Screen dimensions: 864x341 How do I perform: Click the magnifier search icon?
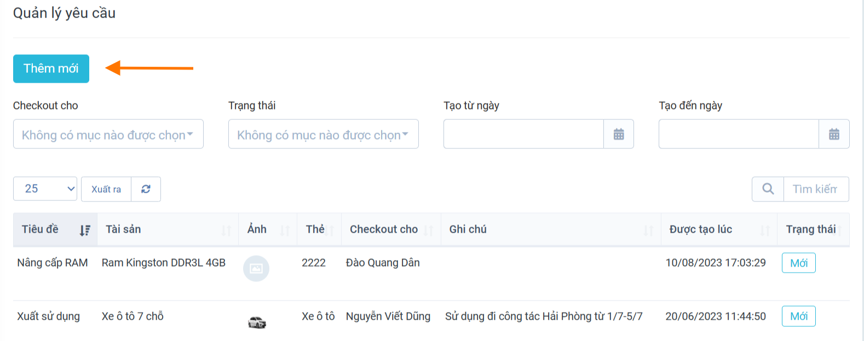[x=768, y=189]
